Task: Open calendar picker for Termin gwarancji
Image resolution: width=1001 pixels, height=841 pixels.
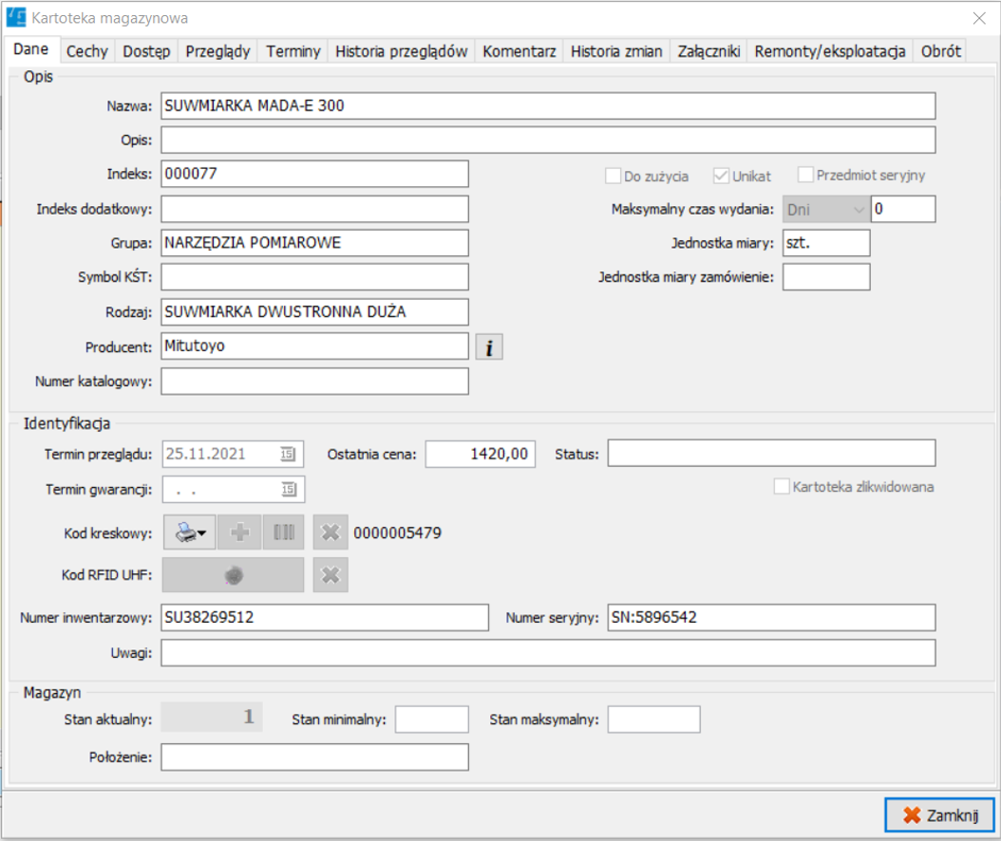Action: (288, 490)
